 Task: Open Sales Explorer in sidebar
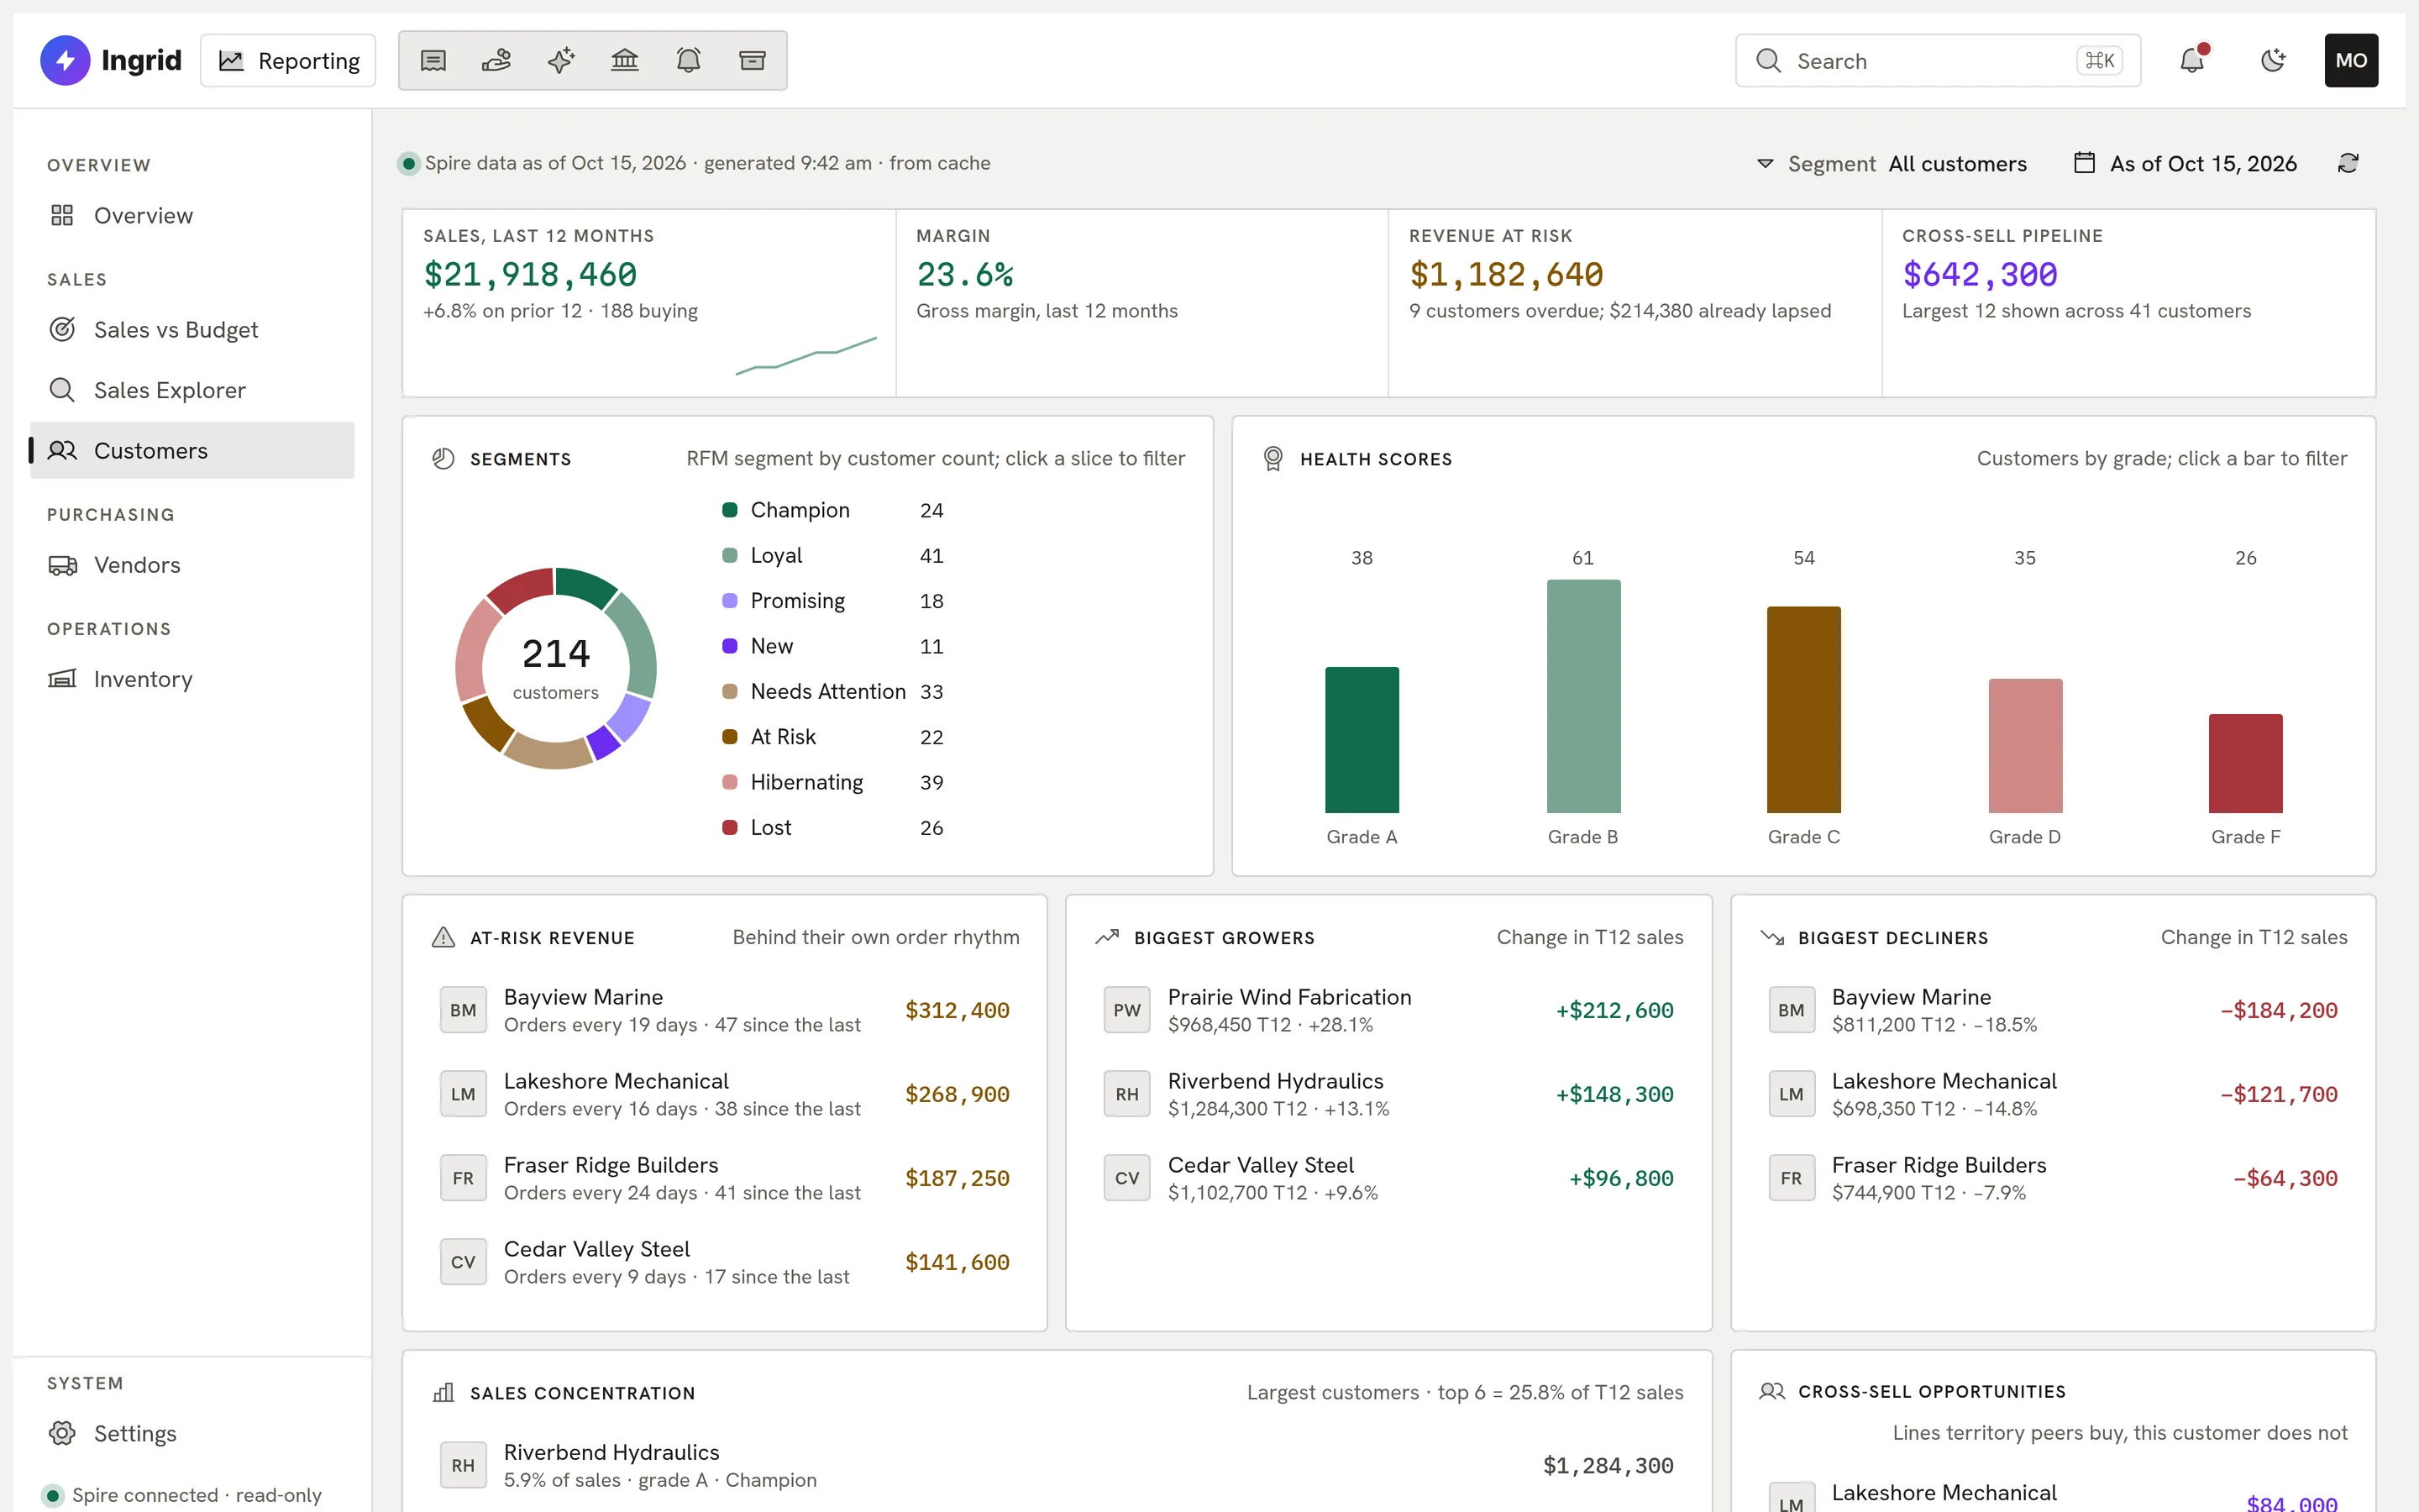192,390
